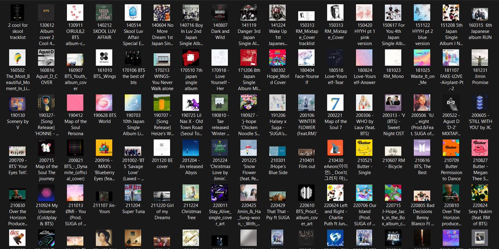This screenshot has height=249, width=499.
Task: Select the 141224 Wake Up thumbnail
Action: (278, 13)
